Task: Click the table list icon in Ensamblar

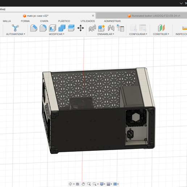Action: tap(120, 28)
